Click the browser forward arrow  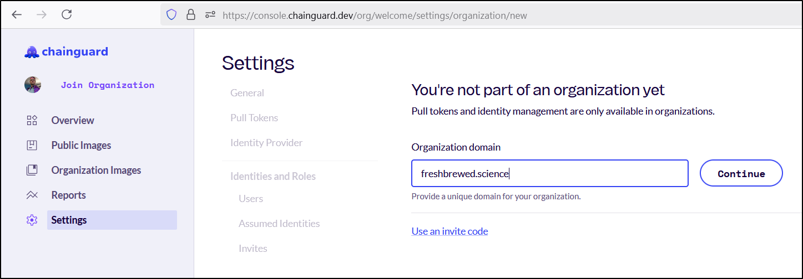tap(42, 15)
